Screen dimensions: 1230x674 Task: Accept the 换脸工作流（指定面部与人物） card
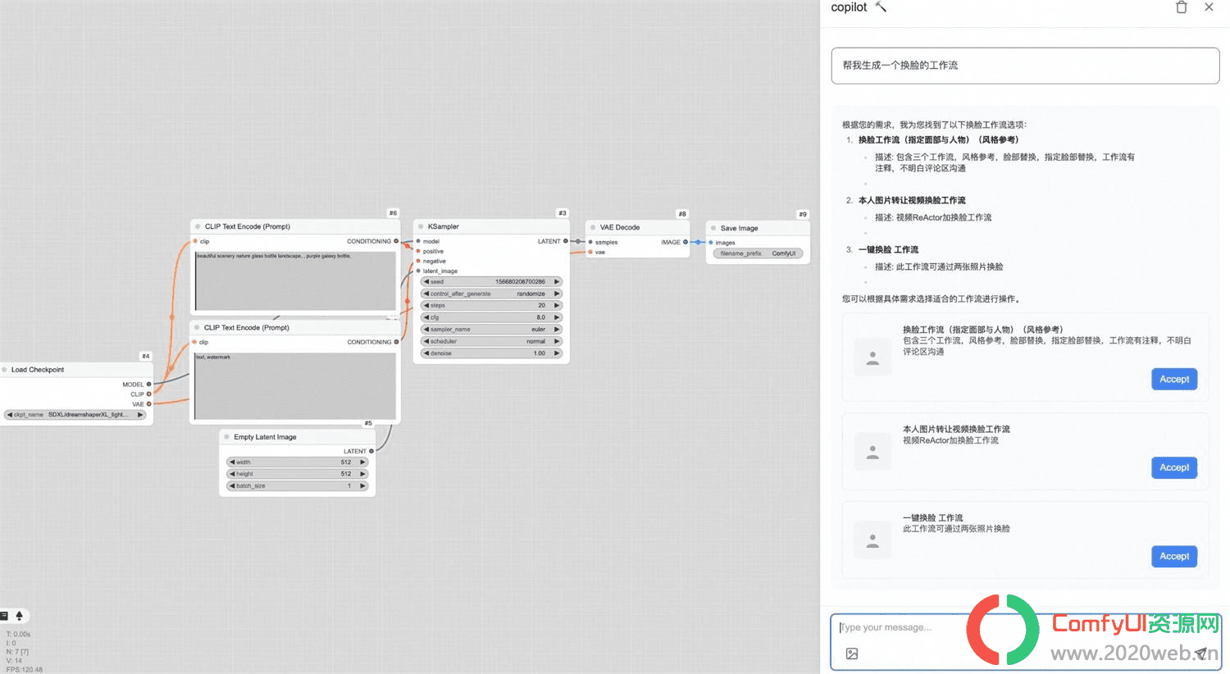1174,379
